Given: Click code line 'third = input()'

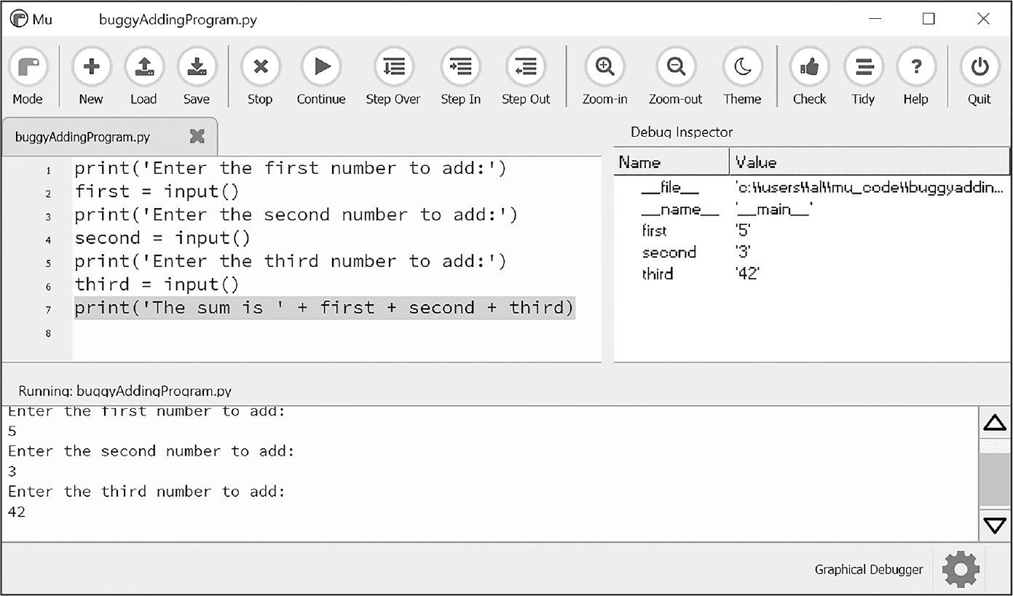Looking at the screenshot, I should [x=157, y=285].
